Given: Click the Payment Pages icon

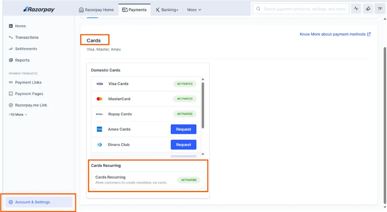Looking at the screenshot, I should tap(11, 93).
